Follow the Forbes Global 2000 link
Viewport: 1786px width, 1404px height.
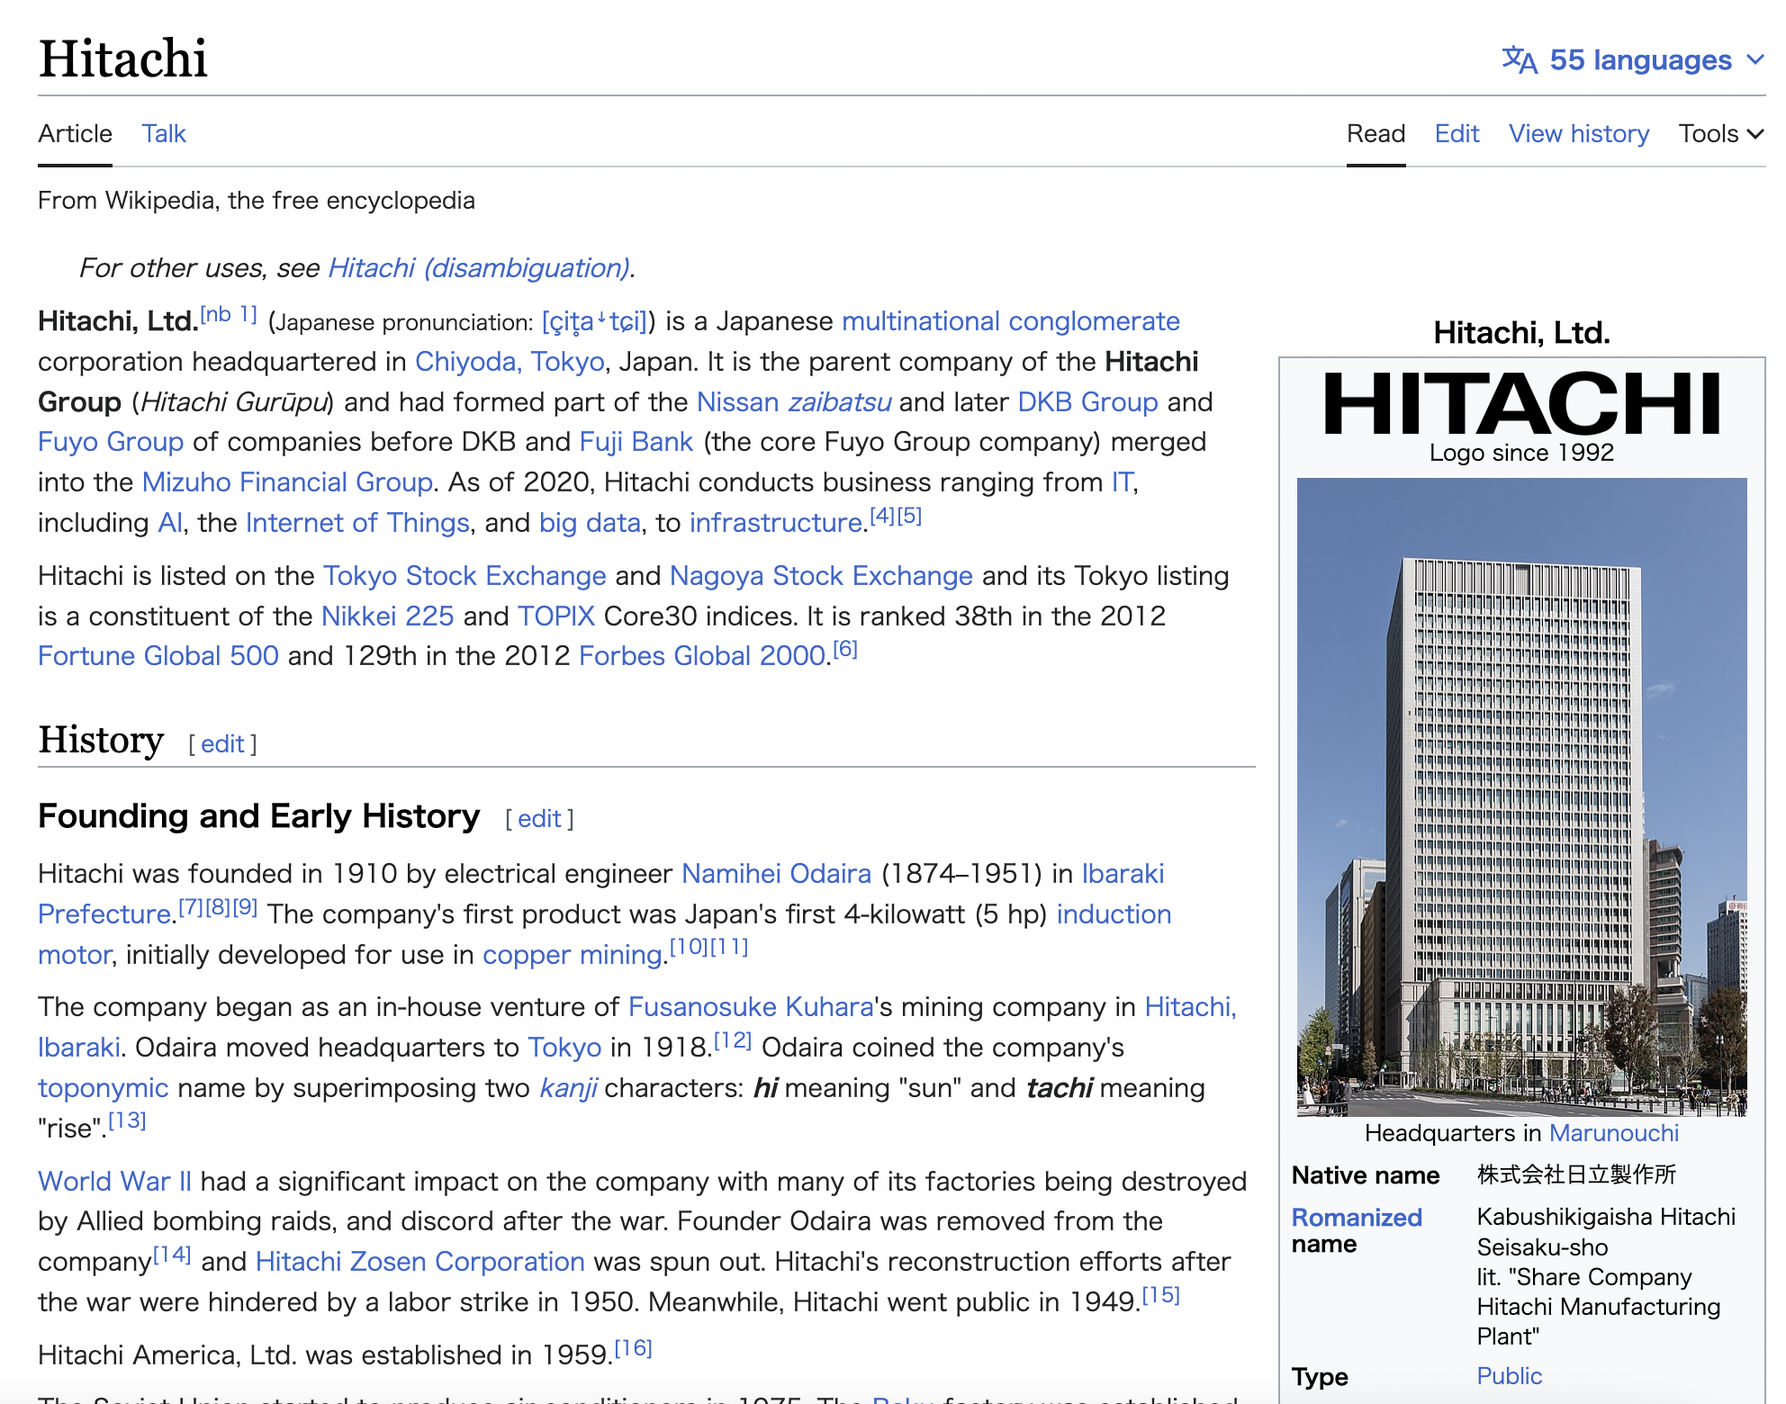click(702, 656)
